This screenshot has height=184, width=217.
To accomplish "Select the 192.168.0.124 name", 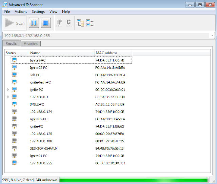I will click(x=41, y=111).
